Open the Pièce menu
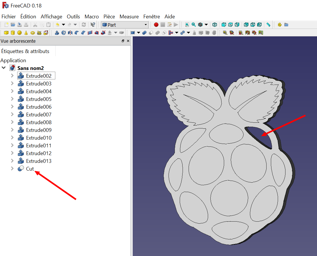Image resolution: width=317 pixels, height=256 pixels. pyautogui.click(x=109, y=17)
